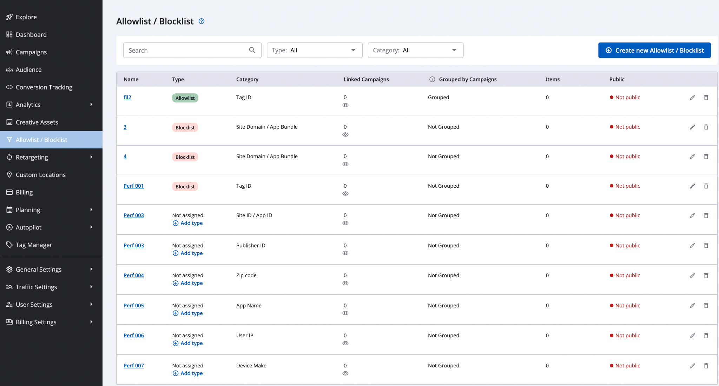Image resolution: width=719 pixels, height=386 pixels.
Task: Click the Allowlist badge in fil2 row
Action: pyautogui.click(x=185, y=98)
